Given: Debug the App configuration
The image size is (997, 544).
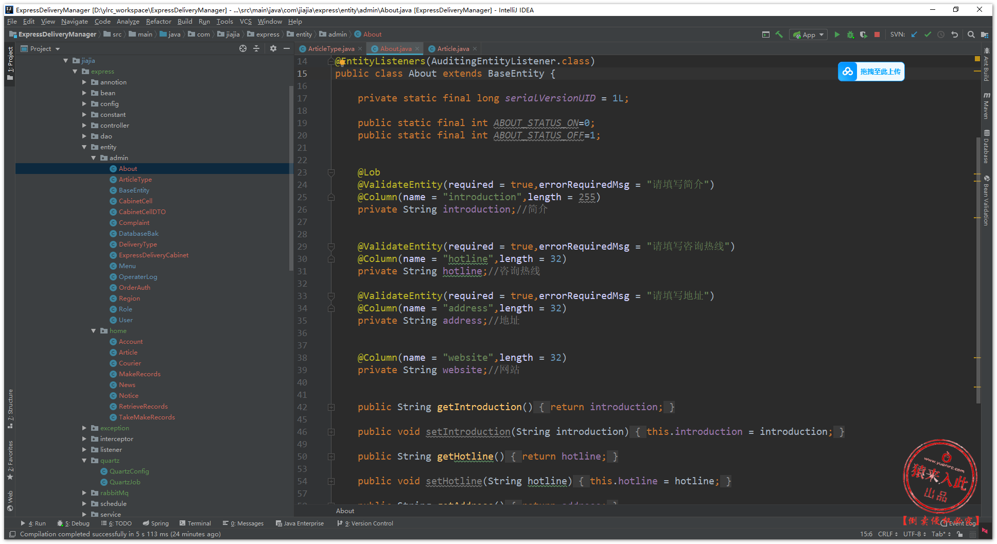Looking at the screenshot, I should click(x=850, y=34).
